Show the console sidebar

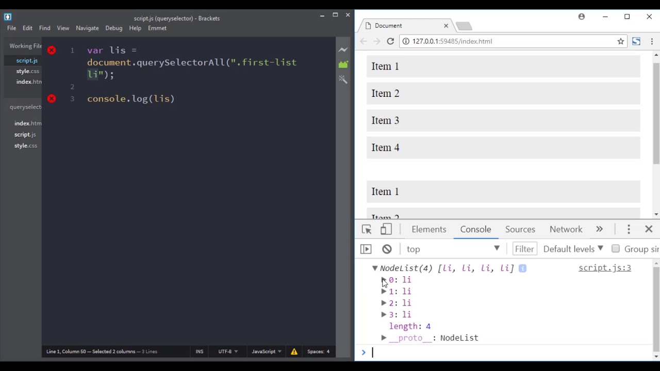point(366,249)
